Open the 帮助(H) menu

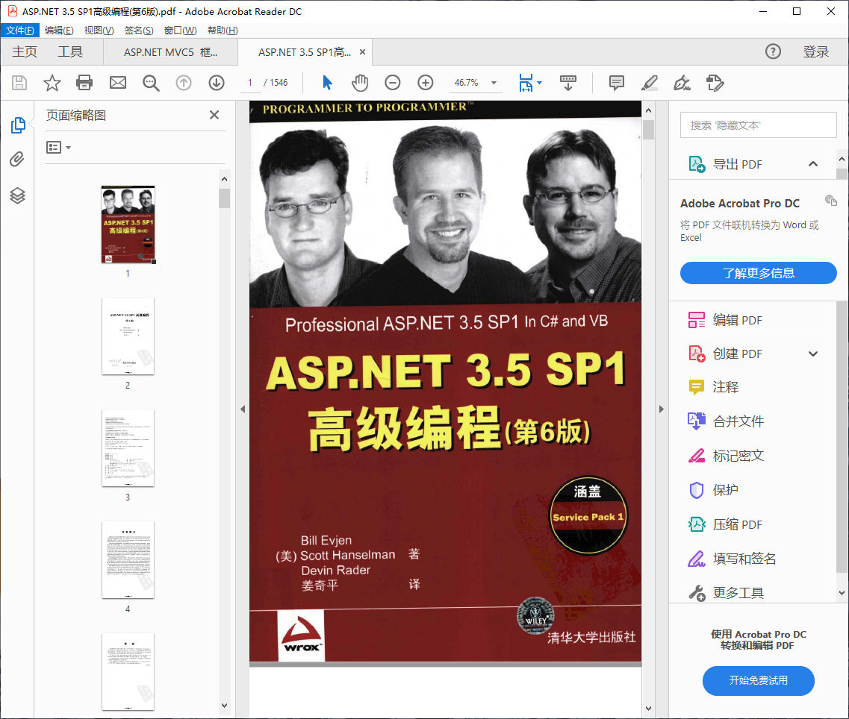click(x=223, y=31)
